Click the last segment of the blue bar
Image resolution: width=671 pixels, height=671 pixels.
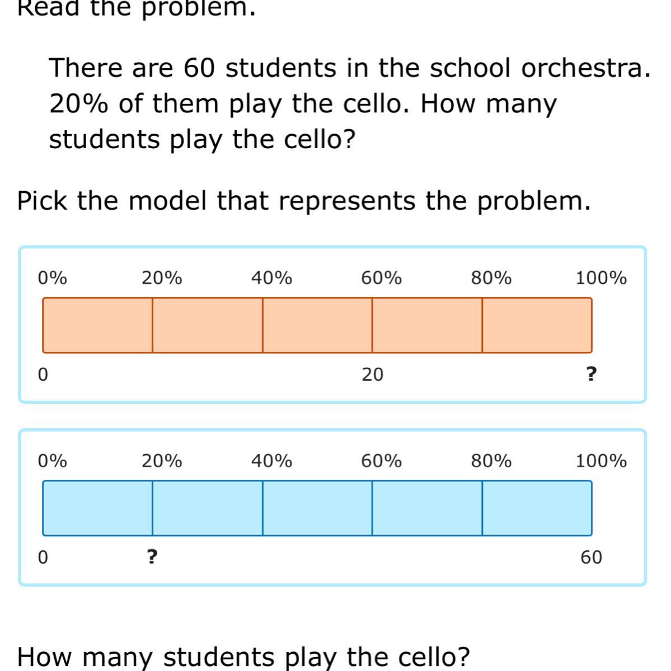pyautogui.click(x=537, y=508)
